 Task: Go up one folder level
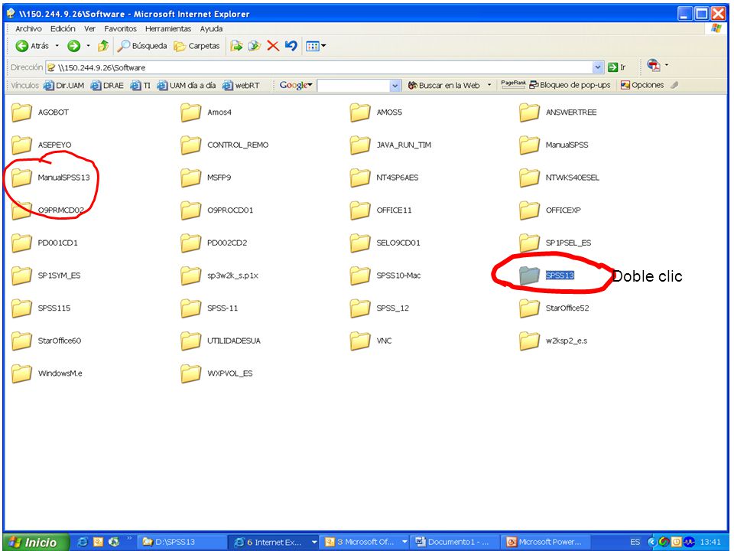coord(103,46)
